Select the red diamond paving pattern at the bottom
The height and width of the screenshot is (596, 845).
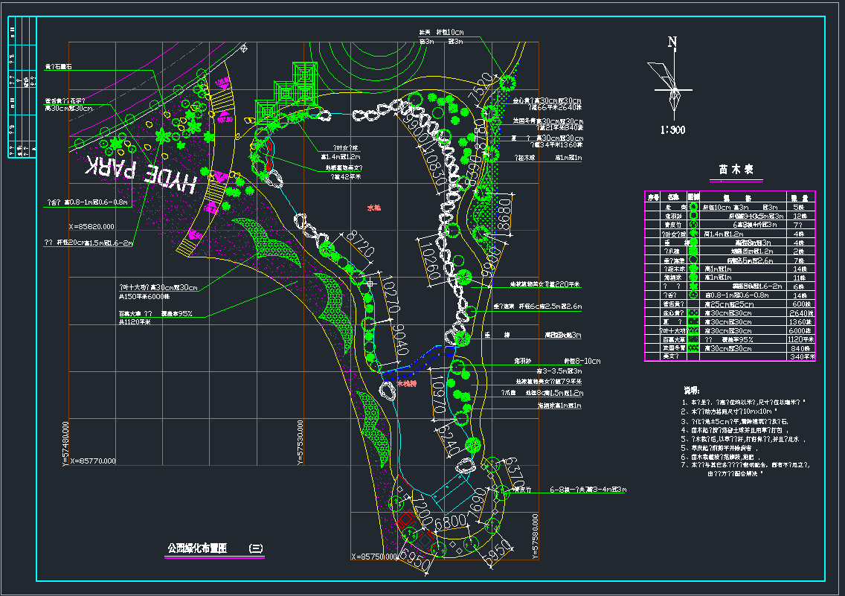coord(411,525)
